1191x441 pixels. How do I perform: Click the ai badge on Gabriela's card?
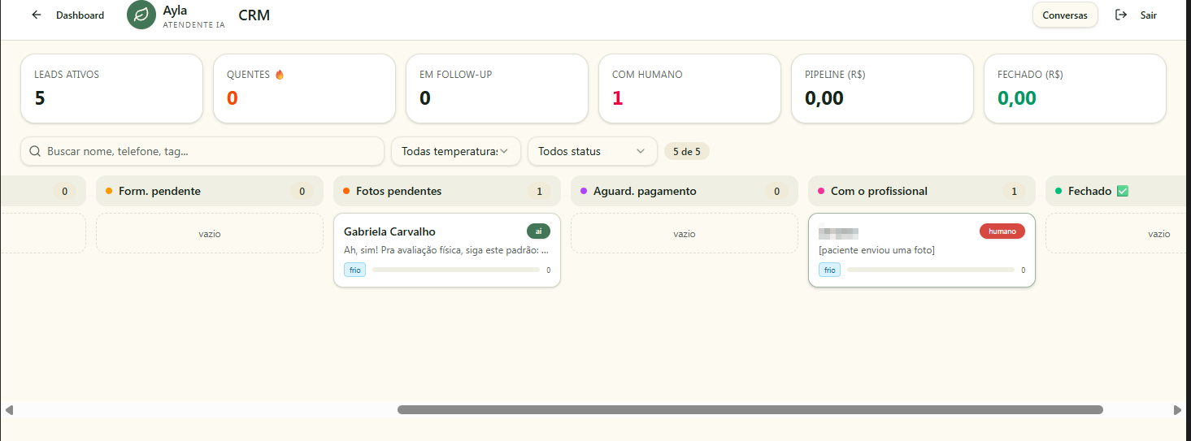[538, 231]
